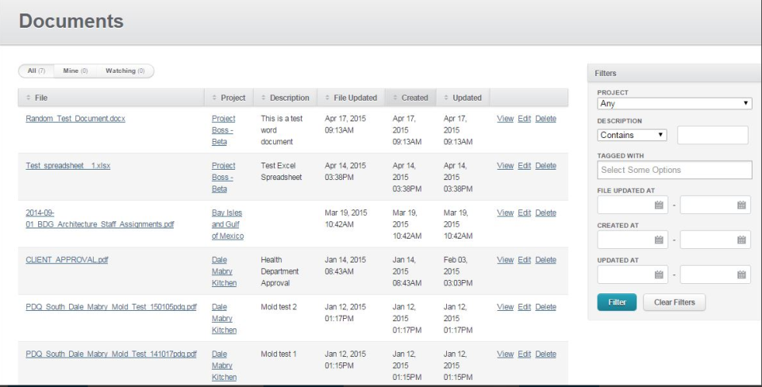Open calendar for Created At end date

[741, 239]
